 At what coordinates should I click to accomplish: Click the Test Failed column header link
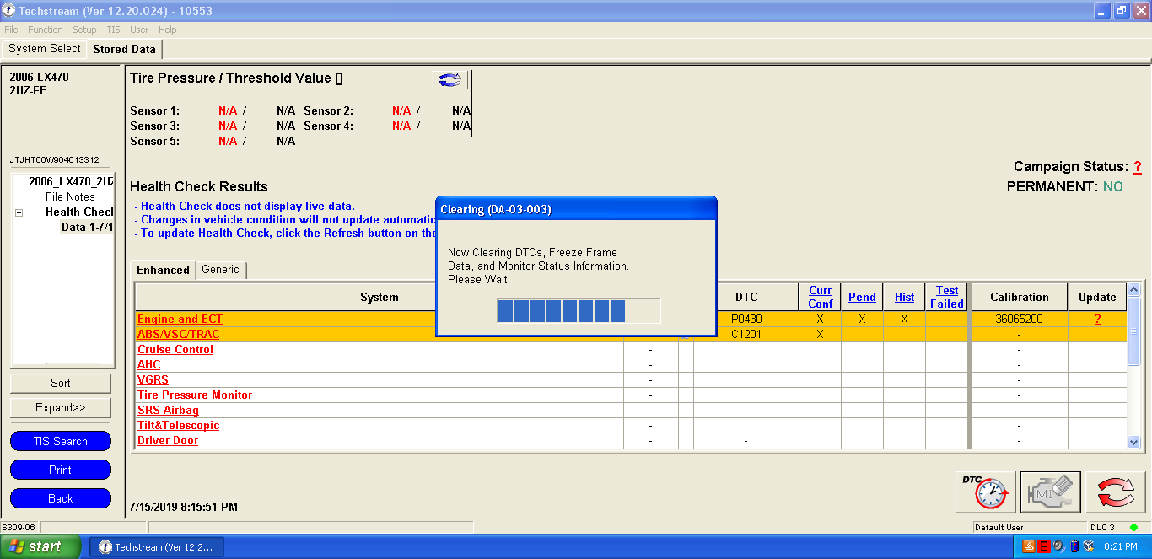[x=947, y=297]
